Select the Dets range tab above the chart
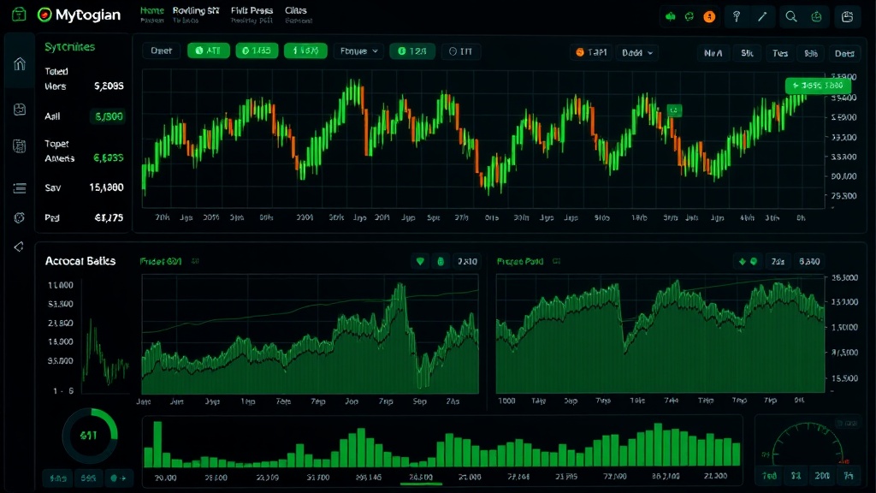876x493 pixels. [844, 53]
